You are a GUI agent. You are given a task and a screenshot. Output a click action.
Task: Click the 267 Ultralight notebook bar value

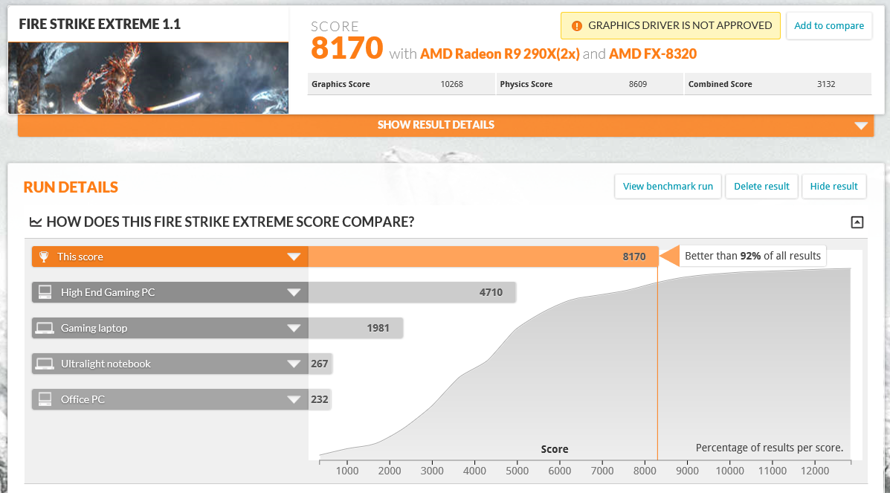(320, 364)
